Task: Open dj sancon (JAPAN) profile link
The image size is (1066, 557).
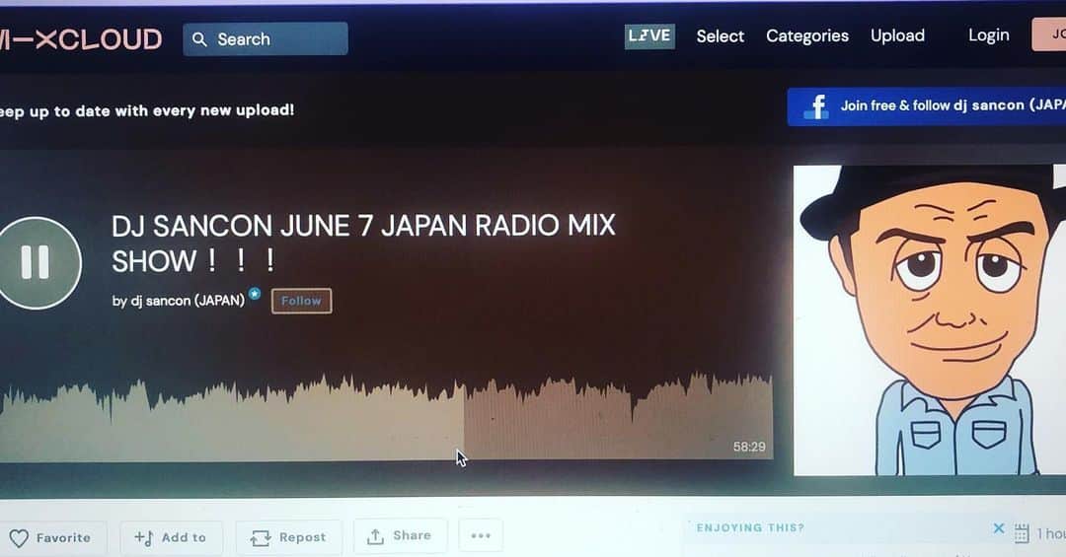Action: tap(187, 301)
